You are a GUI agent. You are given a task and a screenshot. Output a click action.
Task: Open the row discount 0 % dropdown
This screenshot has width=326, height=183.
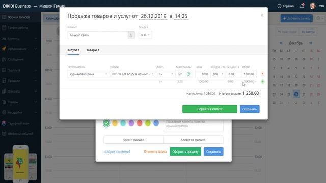point(218,74)
